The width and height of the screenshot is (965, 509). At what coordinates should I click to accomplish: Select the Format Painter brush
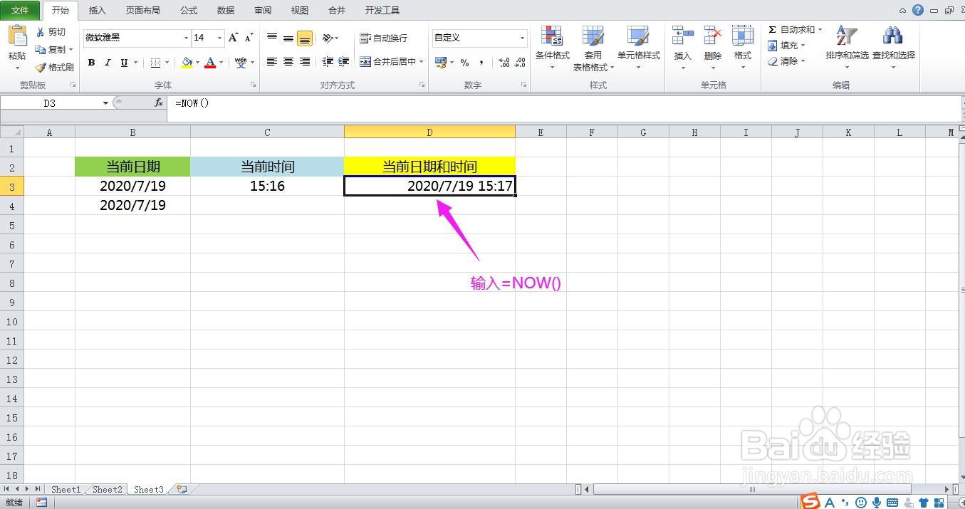[x=41, y=68]
